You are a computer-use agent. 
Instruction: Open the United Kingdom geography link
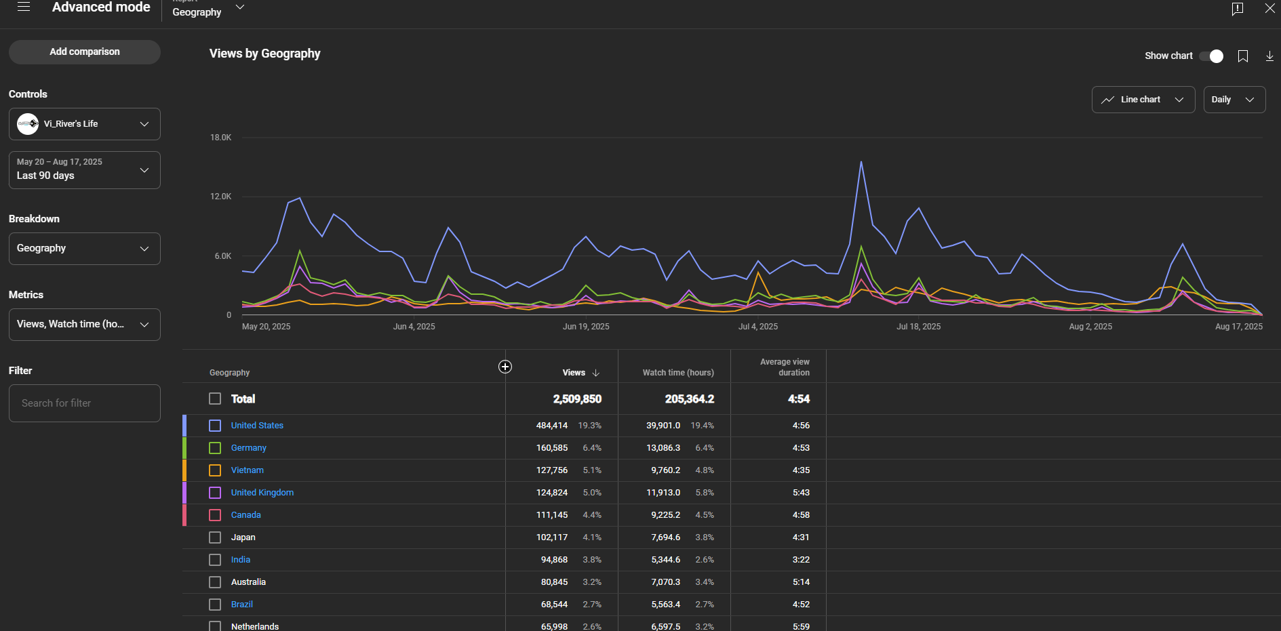pos(262,493)
